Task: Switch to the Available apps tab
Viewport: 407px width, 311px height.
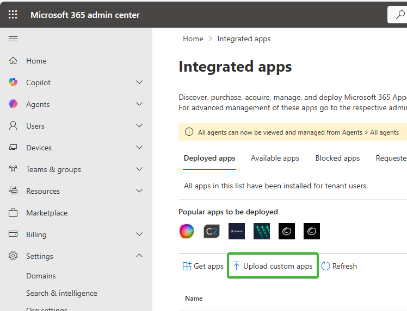Action: 275,158
